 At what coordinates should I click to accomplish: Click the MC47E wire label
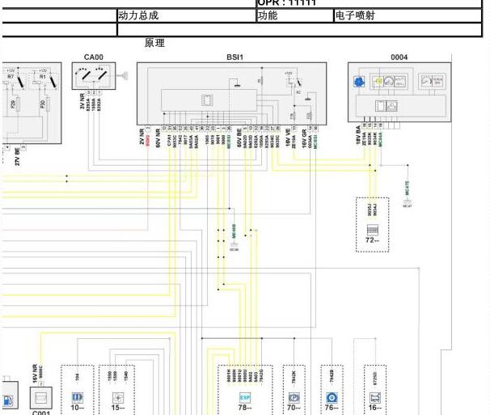click(x=408, y=188)
